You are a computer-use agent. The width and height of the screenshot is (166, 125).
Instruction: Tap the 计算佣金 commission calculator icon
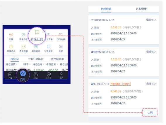48,46
